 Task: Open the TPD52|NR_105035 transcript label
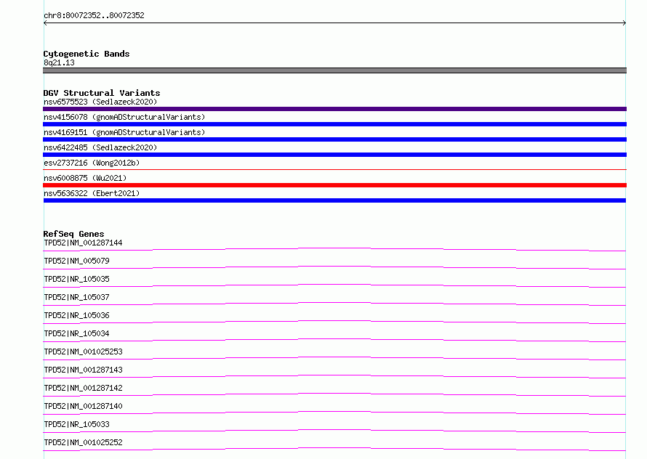[76, 279]
